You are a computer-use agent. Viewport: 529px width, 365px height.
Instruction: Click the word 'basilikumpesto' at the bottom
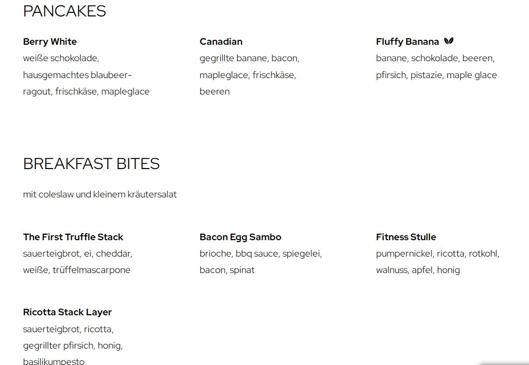point(54,362)
